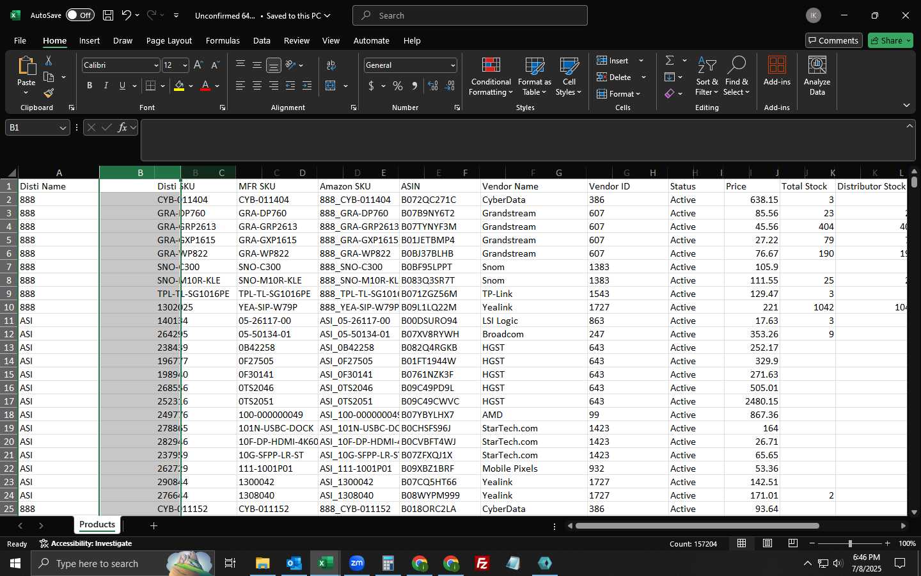This screenshot has width=921, height=576.
Task: Click the Increase Indent icon
Action: tap(307, 86)
